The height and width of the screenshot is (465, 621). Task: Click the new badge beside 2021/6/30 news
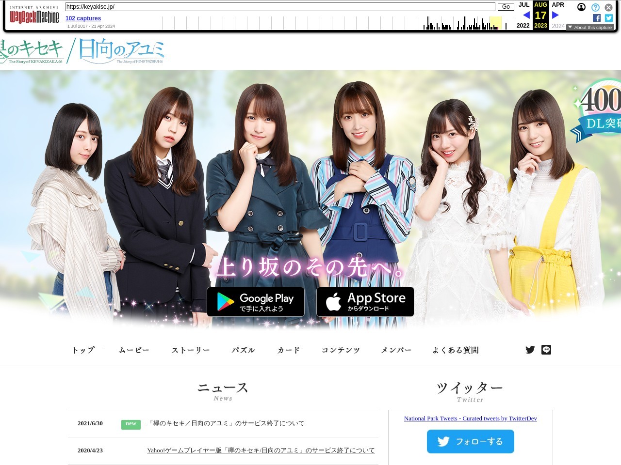pos(131,424)
